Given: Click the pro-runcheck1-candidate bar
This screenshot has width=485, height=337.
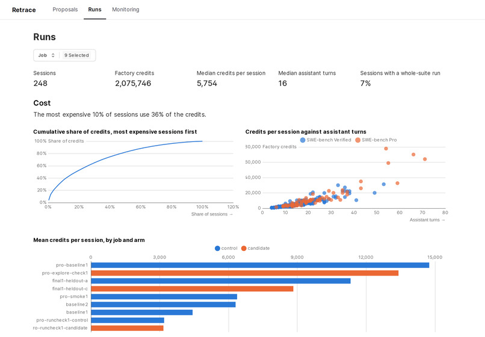Looking at the screenshot, I should coord(127,328).
